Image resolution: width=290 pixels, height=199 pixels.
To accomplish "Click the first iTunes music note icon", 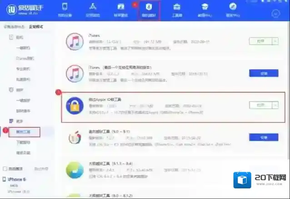I will (75, 41).
